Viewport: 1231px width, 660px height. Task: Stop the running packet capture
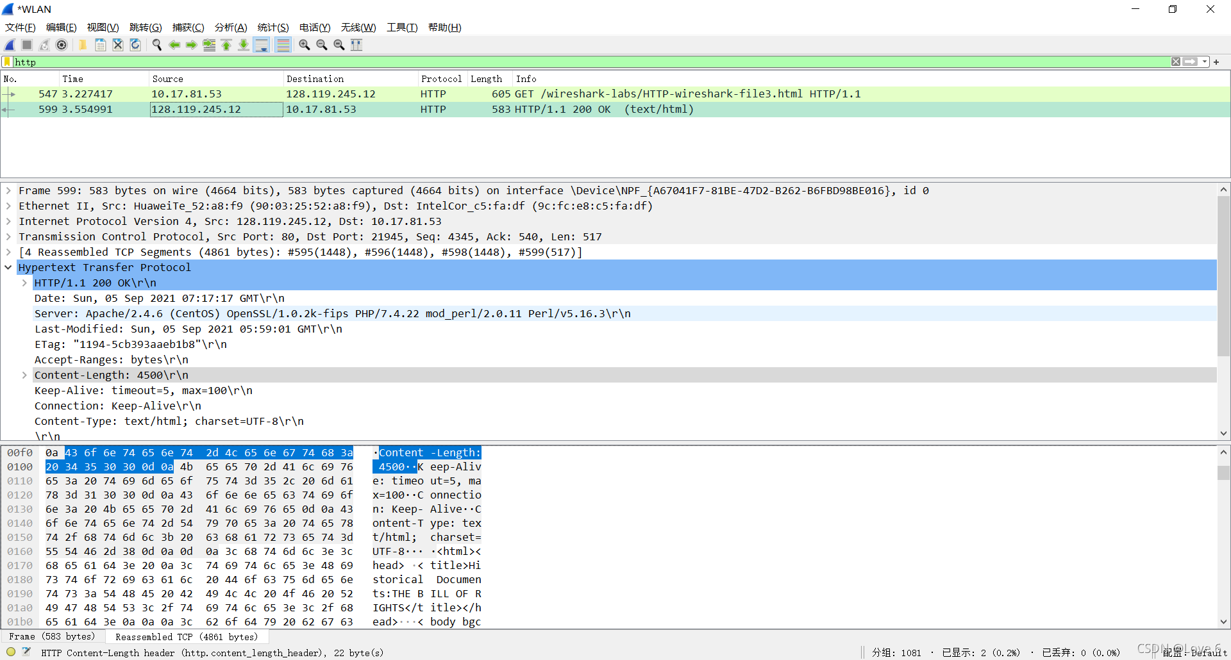click(x=27, y=45)
